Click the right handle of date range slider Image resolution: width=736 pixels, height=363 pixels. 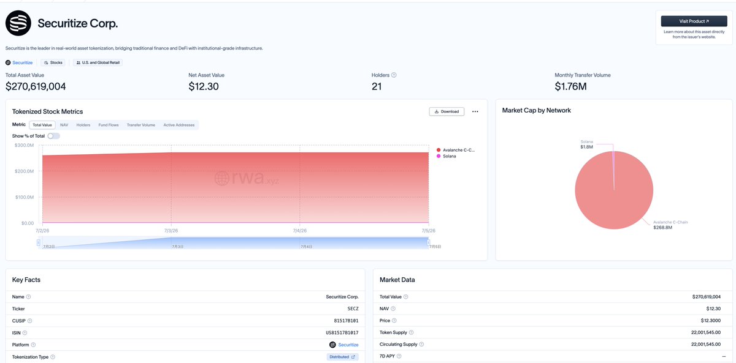pyautogui.click(x=428, y=242)
